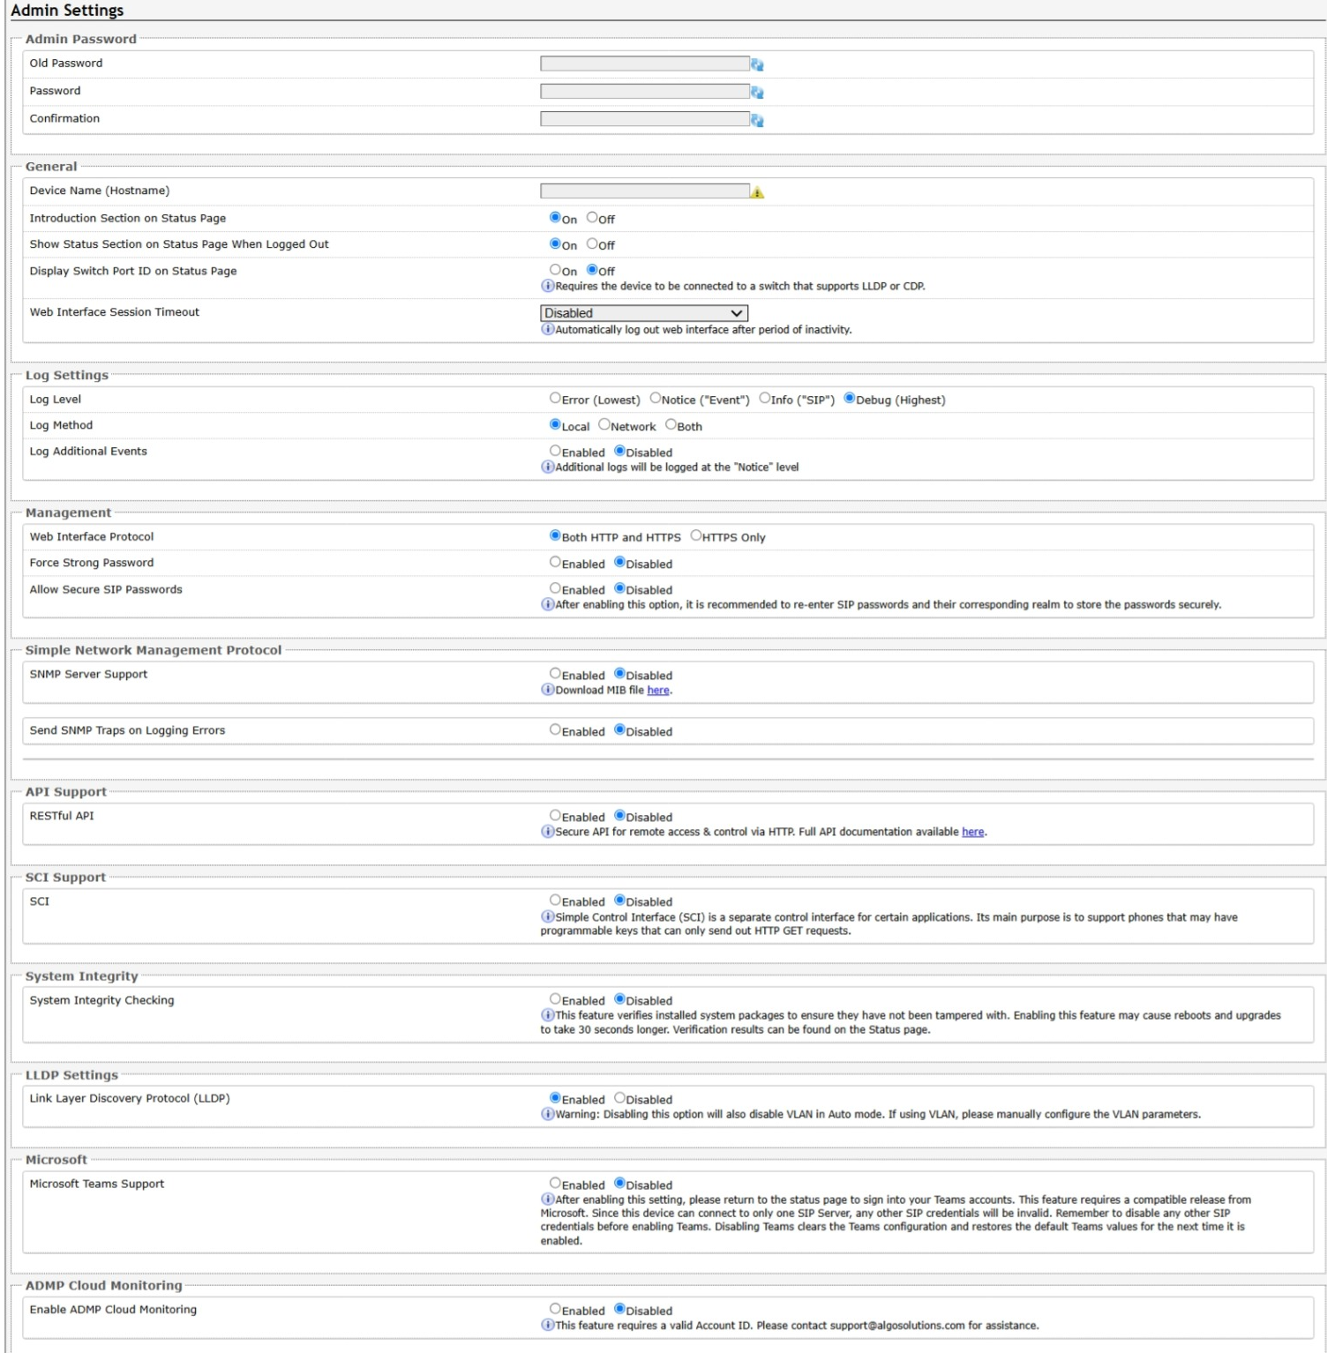Download MIB file via here link
Viewport: 1327px width, 1353px height.
[658, 691]
